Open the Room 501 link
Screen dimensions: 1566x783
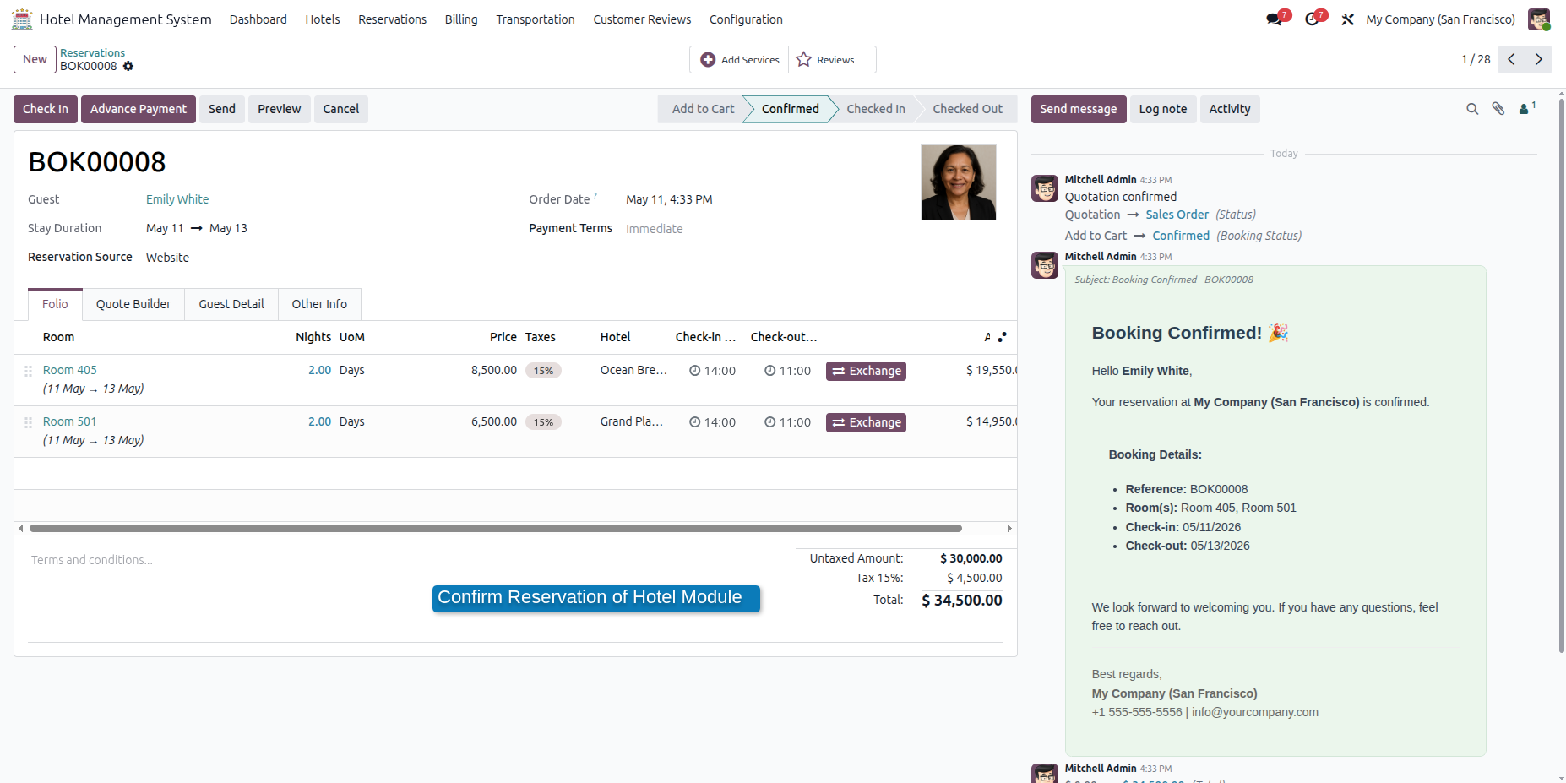(x=70, y=421)
